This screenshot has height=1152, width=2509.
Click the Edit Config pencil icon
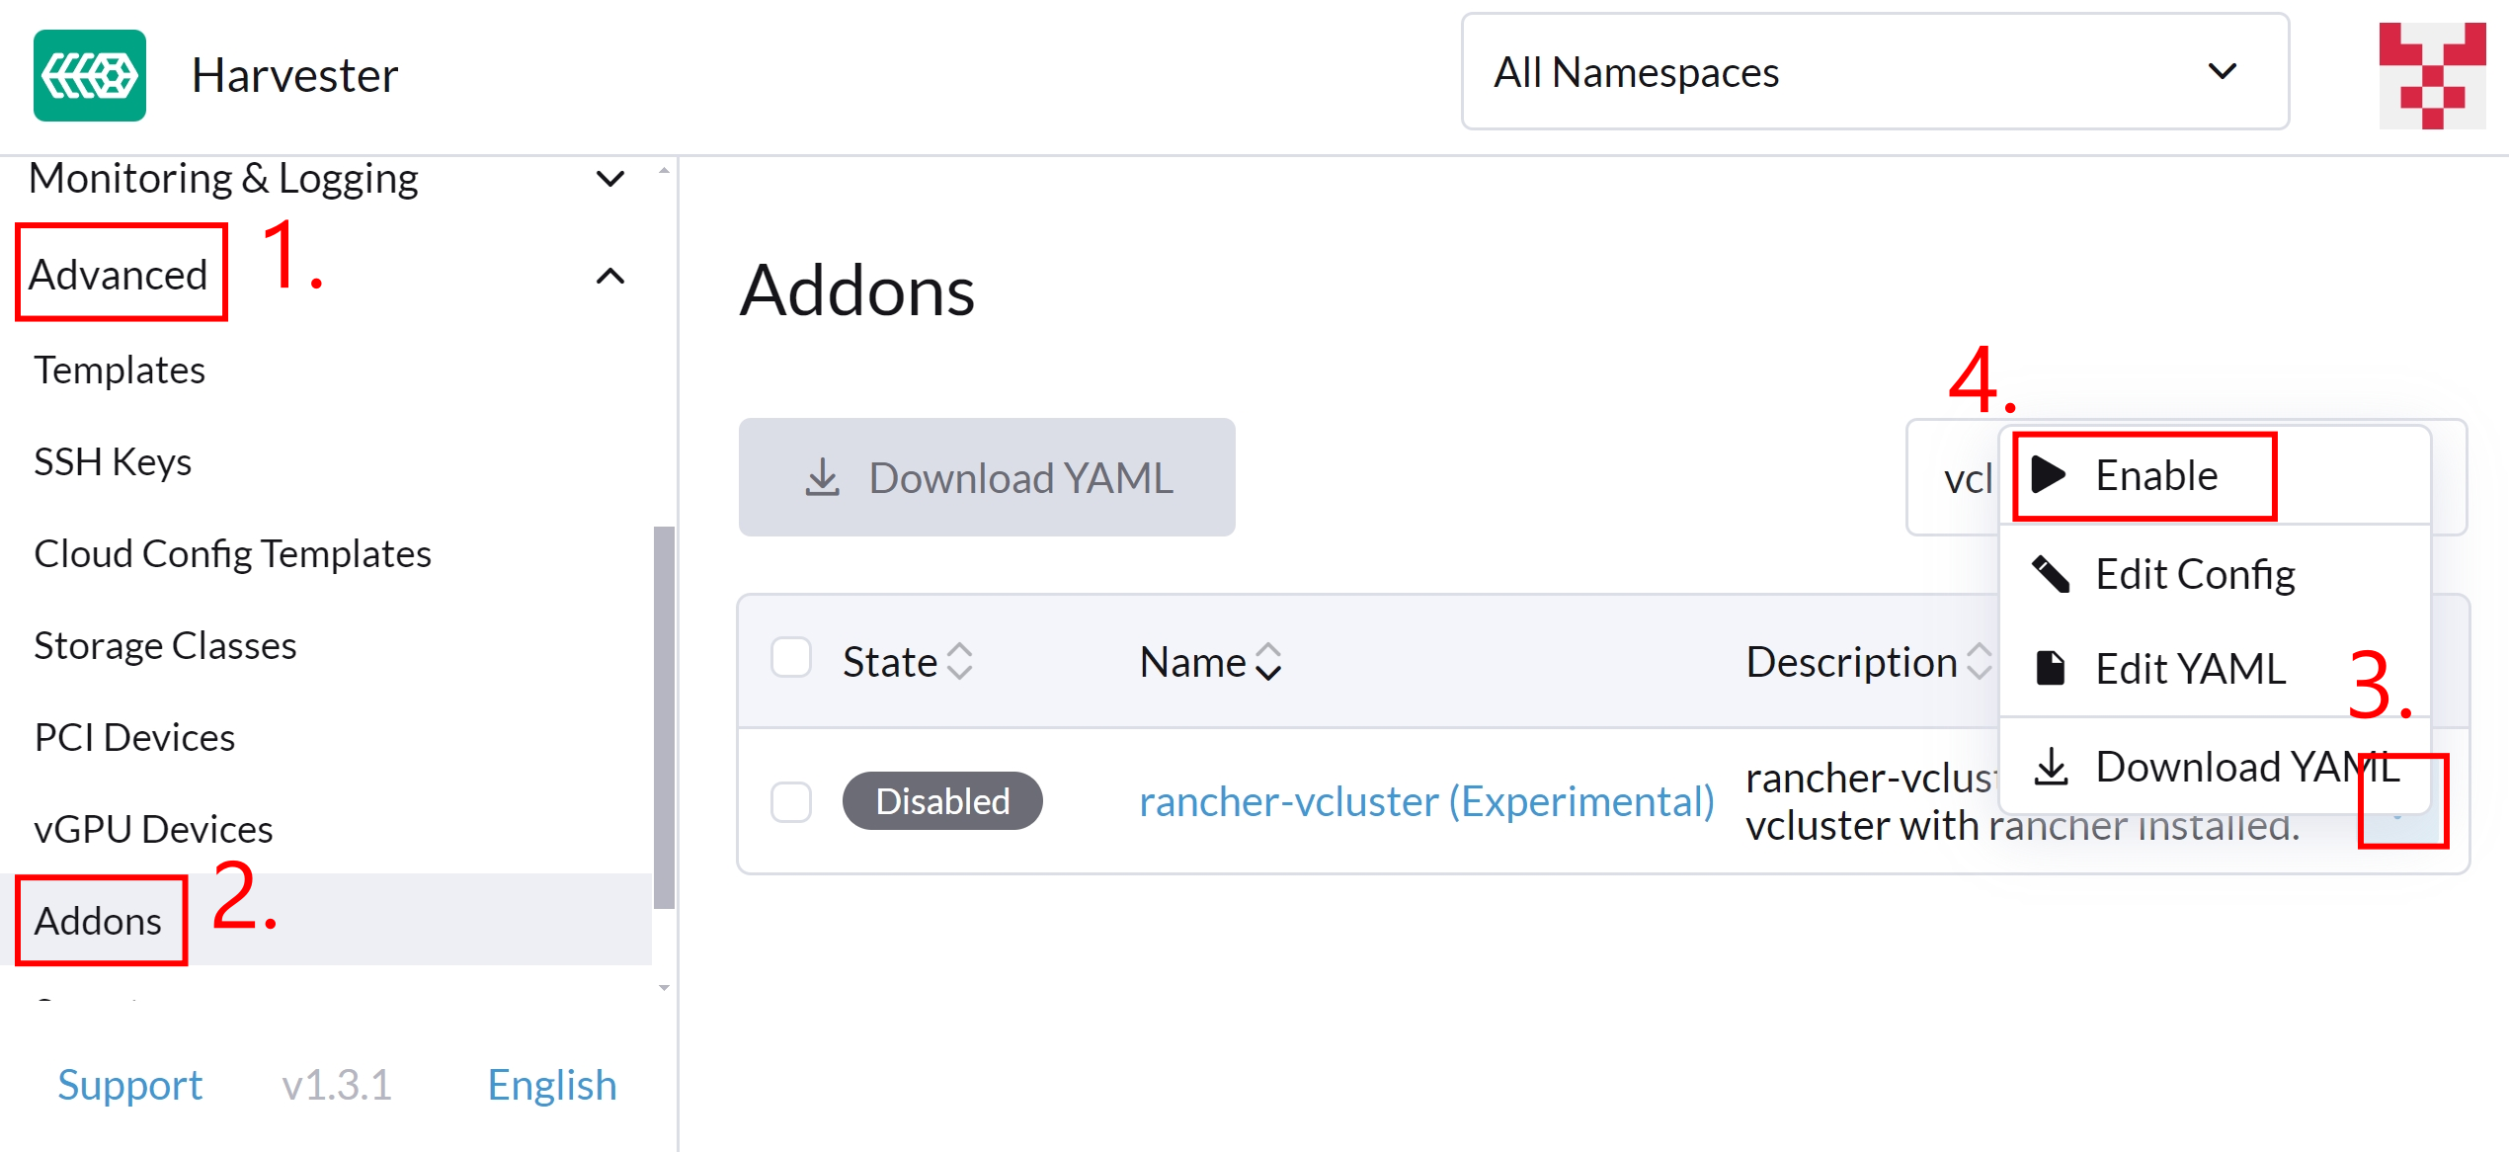[x=2051, y=574]
